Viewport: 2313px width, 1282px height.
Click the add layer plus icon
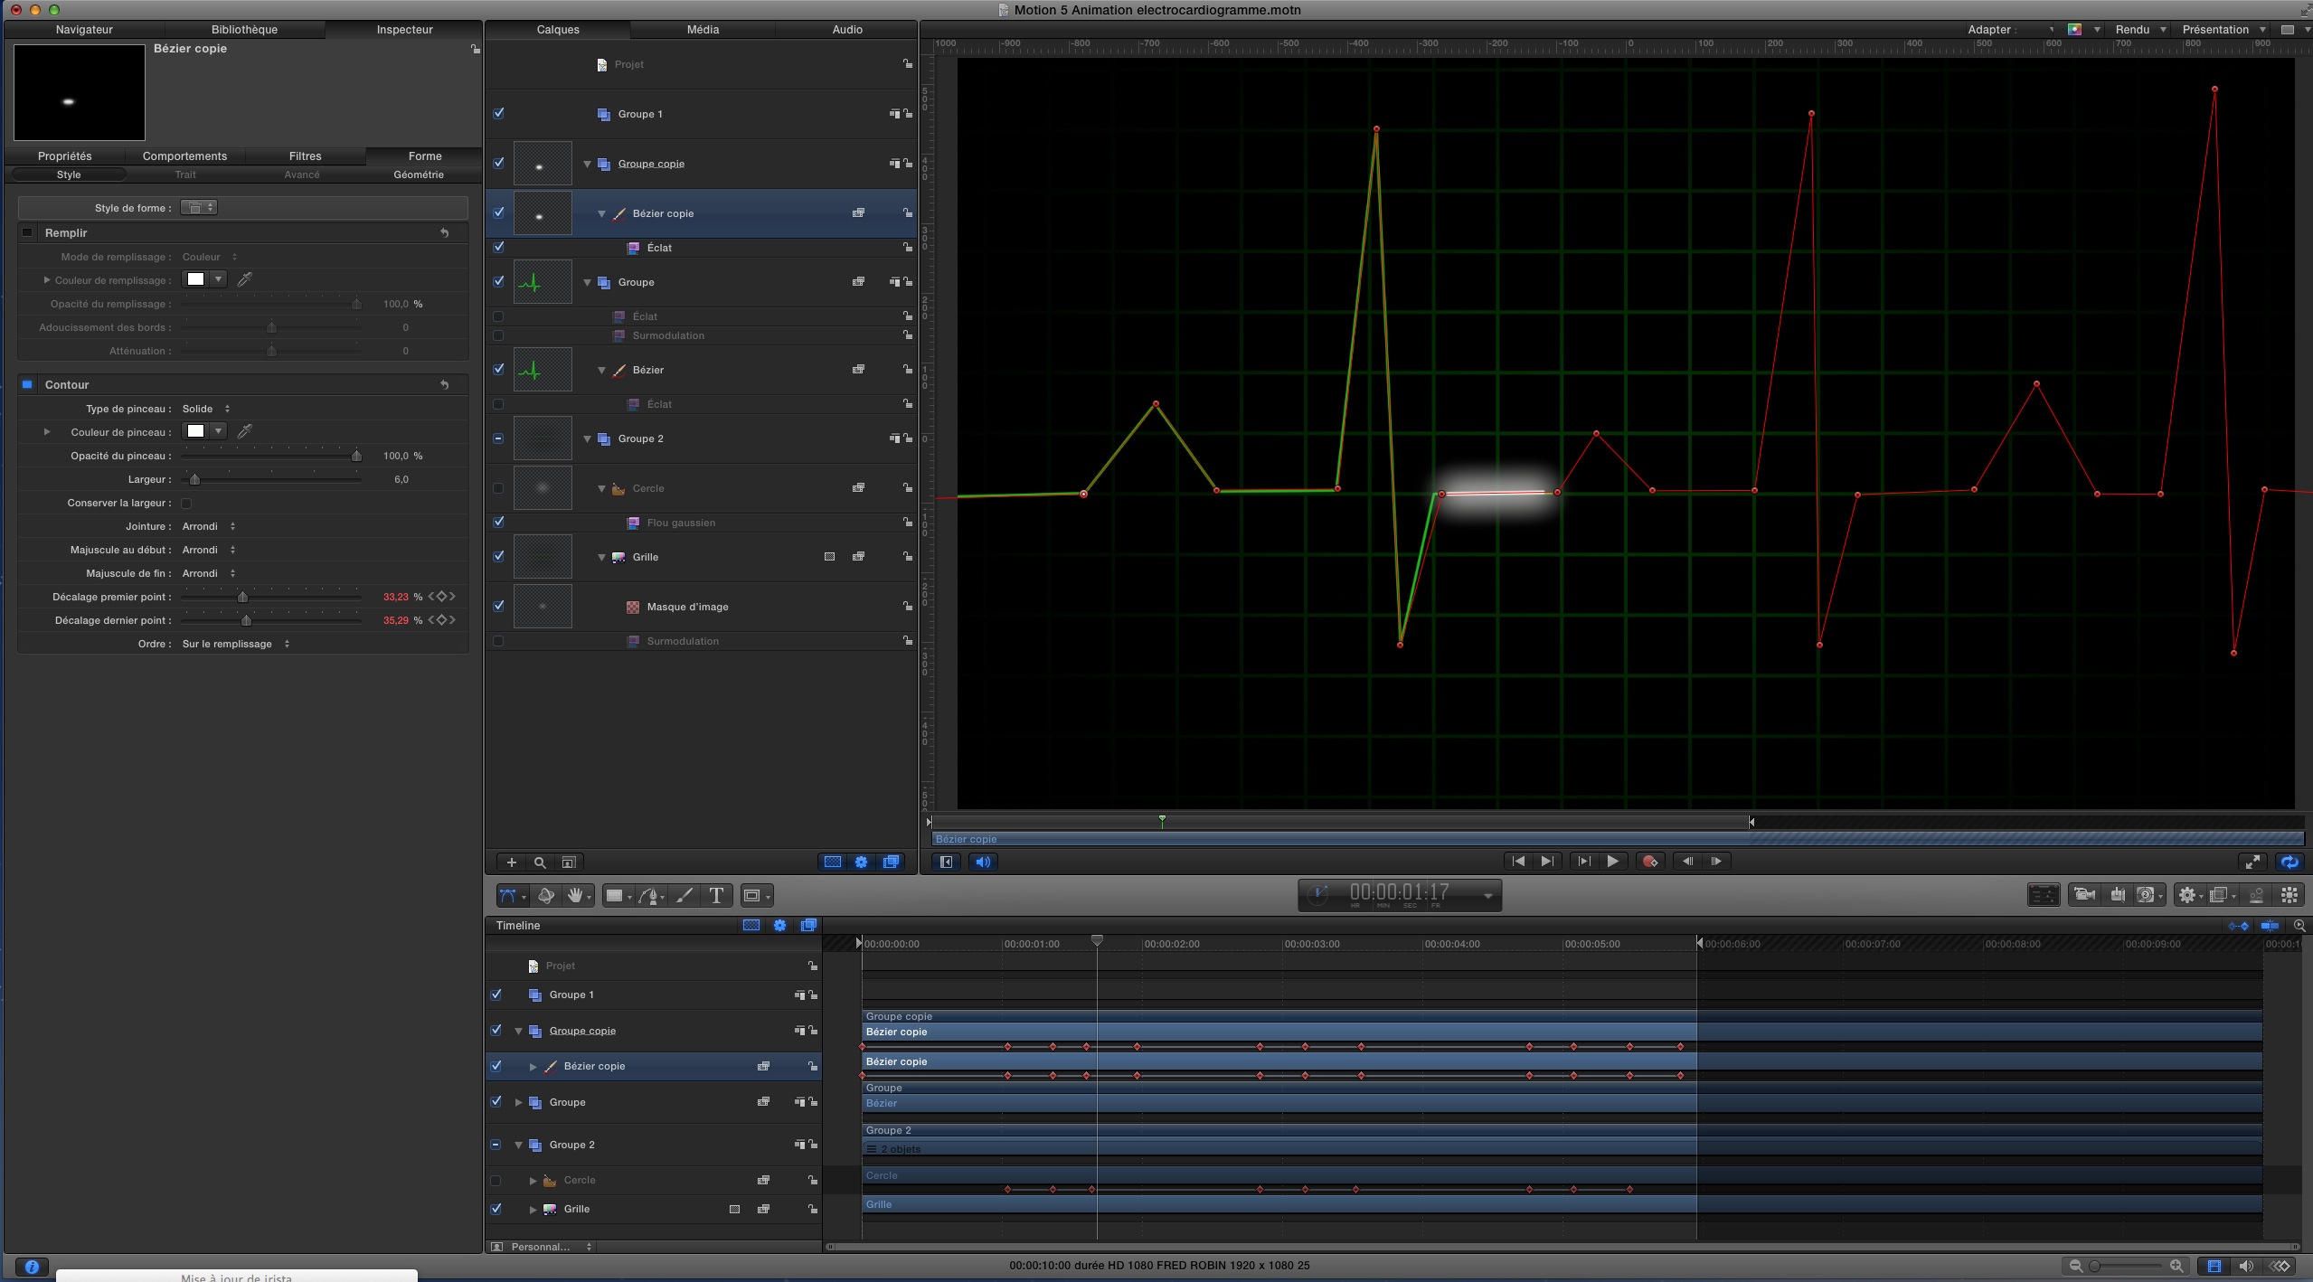pyautogui.click(x=511, y=863)
